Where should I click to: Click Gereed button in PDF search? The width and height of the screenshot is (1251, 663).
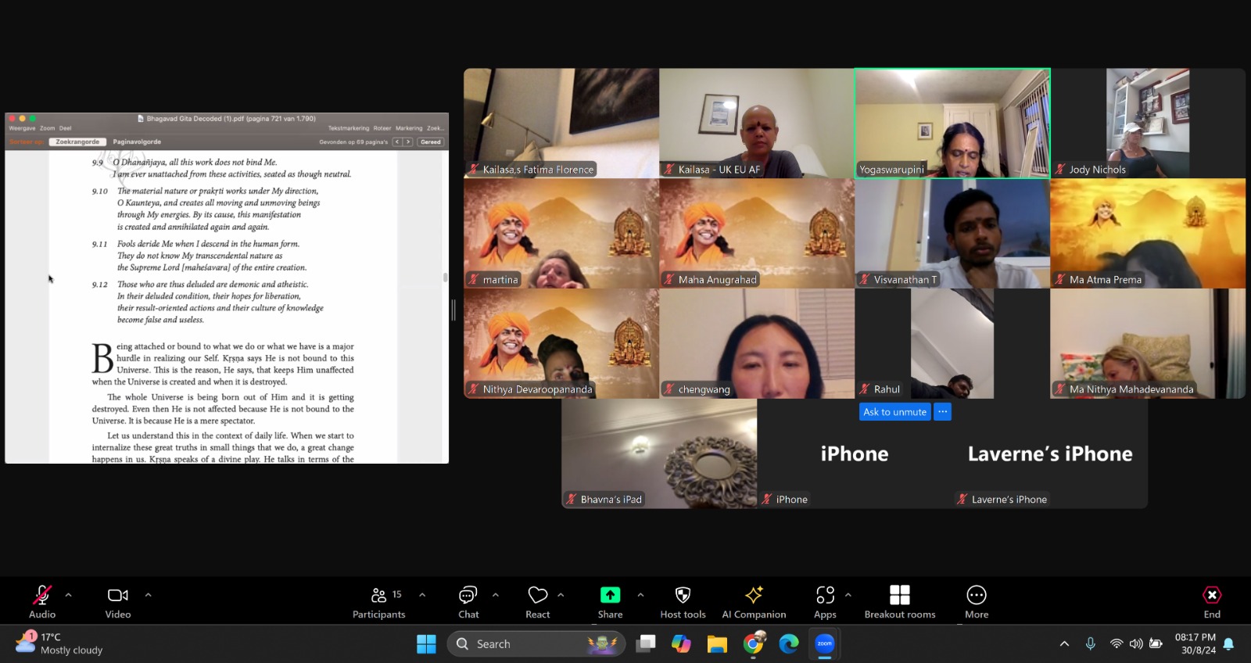pyautogui.click(x=431, y=142)
